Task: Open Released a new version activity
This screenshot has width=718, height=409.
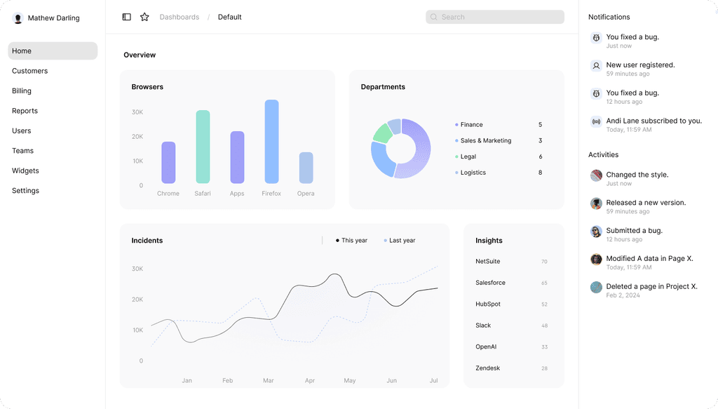Action: point(646,203)
